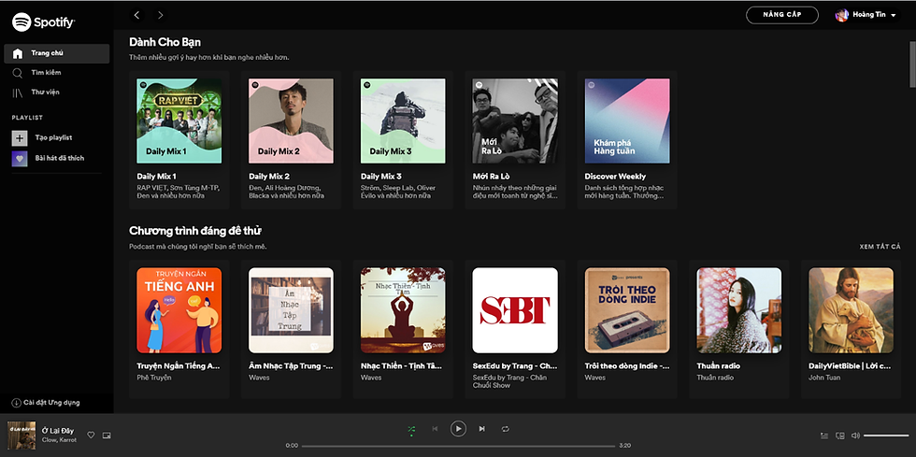Skip to previous track

[x=435, y=429]
